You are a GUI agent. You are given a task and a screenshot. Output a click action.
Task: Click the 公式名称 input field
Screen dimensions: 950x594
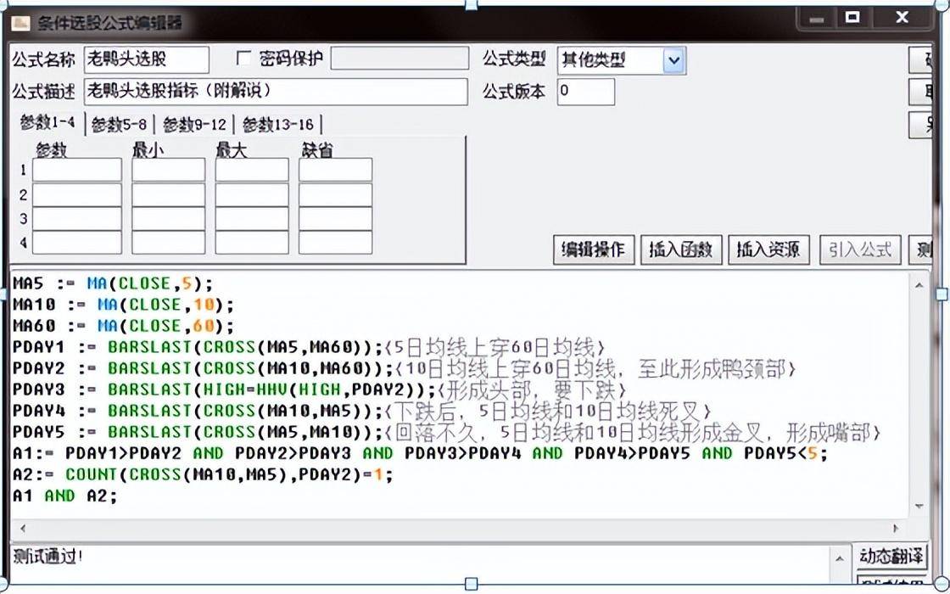pyautogui.click(x=147, y=59)
